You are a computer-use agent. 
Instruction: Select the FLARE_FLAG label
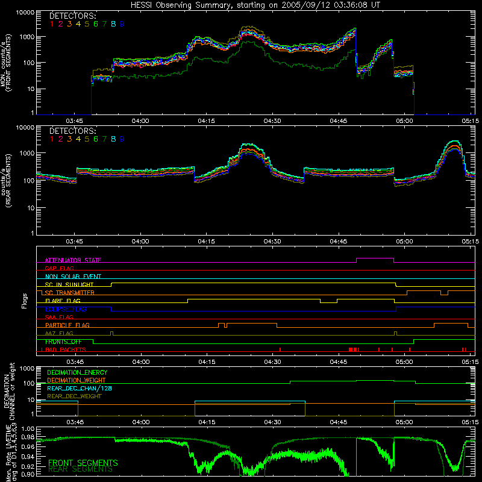click(63, 301)
